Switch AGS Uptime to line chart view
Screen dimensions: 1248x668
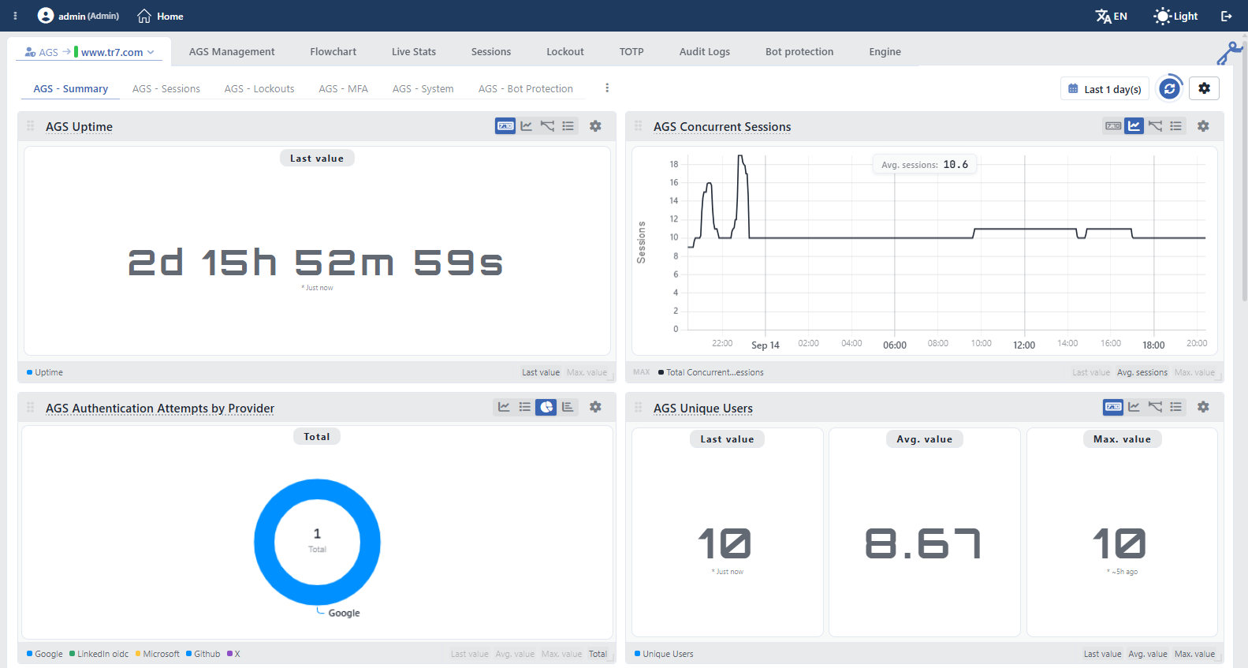click(x=526, y=125)
